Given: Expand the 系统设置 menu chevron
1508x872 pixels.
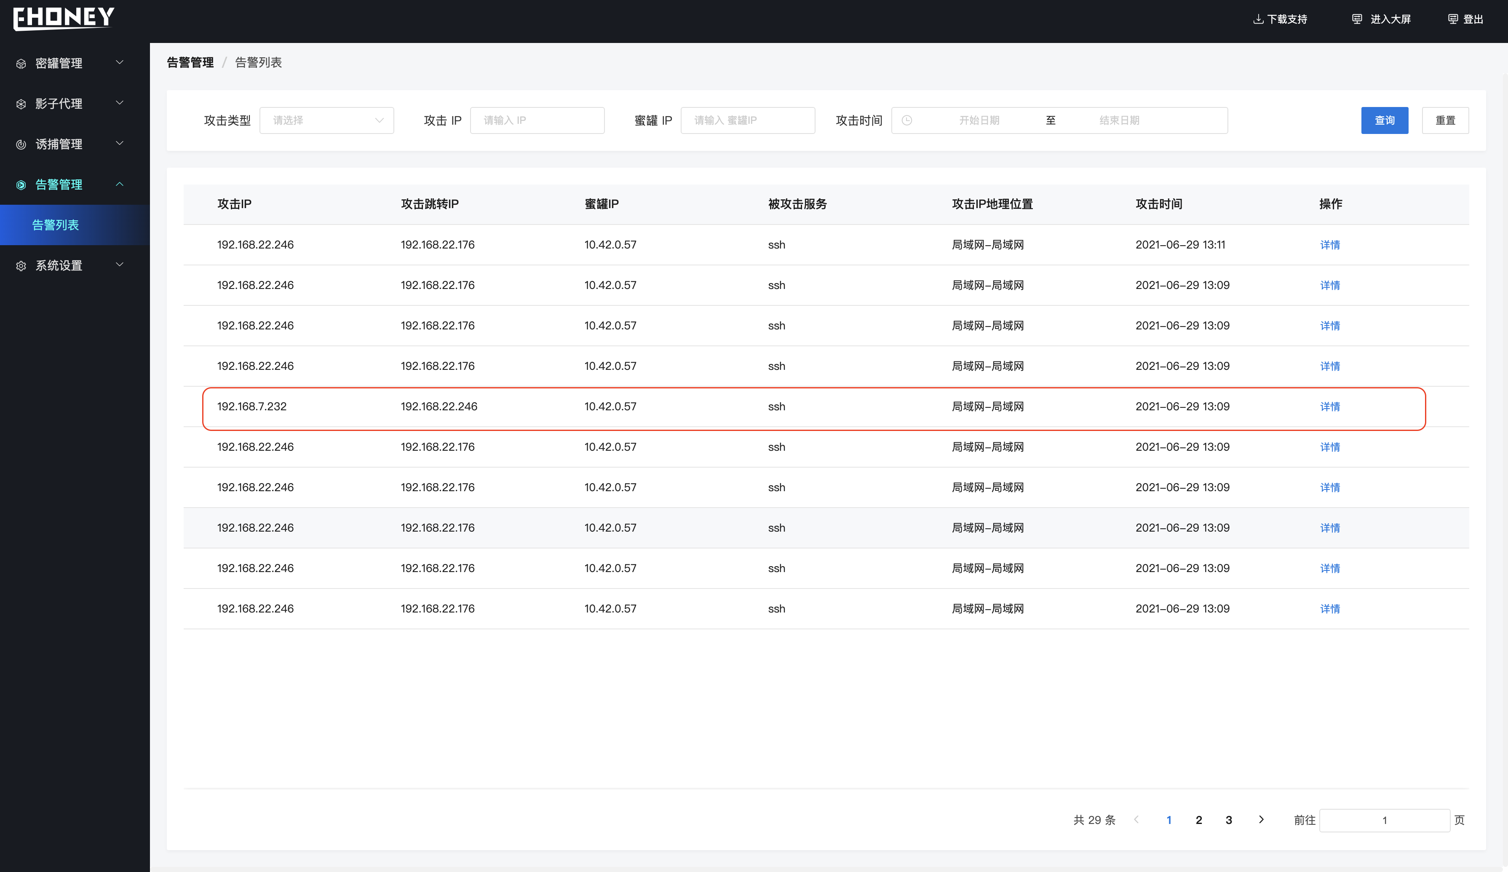Looking at the screenshot, I should [x=120, y=265].
